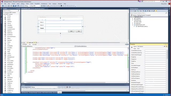Click the Solution Explorer Home icon

[135, 11]
